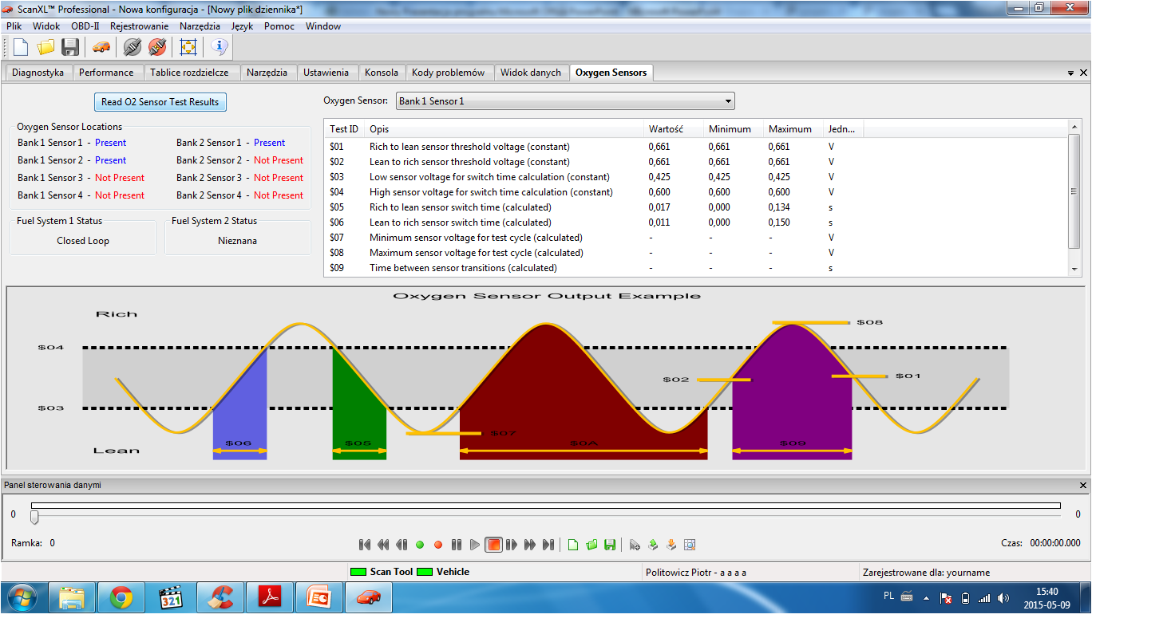The width and height of the screenshot is (1175, 638).
Task: Click the red disconnect plug icon
Action: pyautogui.click(x=156, y=47)
